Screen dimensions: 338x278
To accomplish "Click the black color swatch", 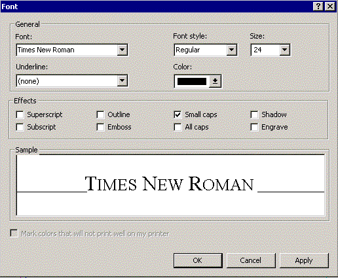I will click(x=192, y=81).
